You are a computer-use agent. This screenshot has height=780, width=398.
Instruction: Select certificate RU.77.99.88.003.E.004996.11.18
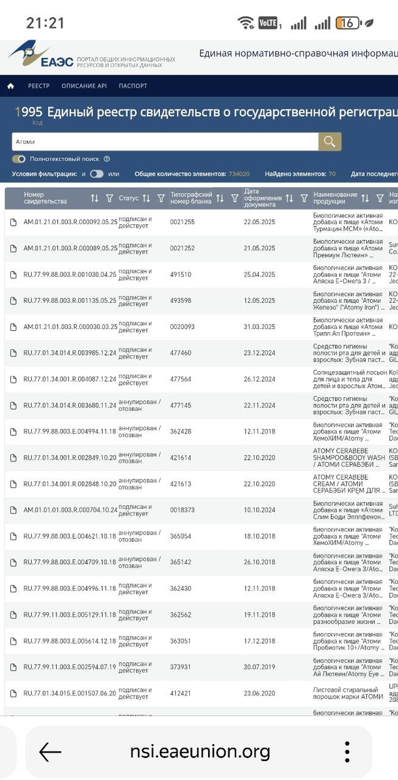click(70, 589)
